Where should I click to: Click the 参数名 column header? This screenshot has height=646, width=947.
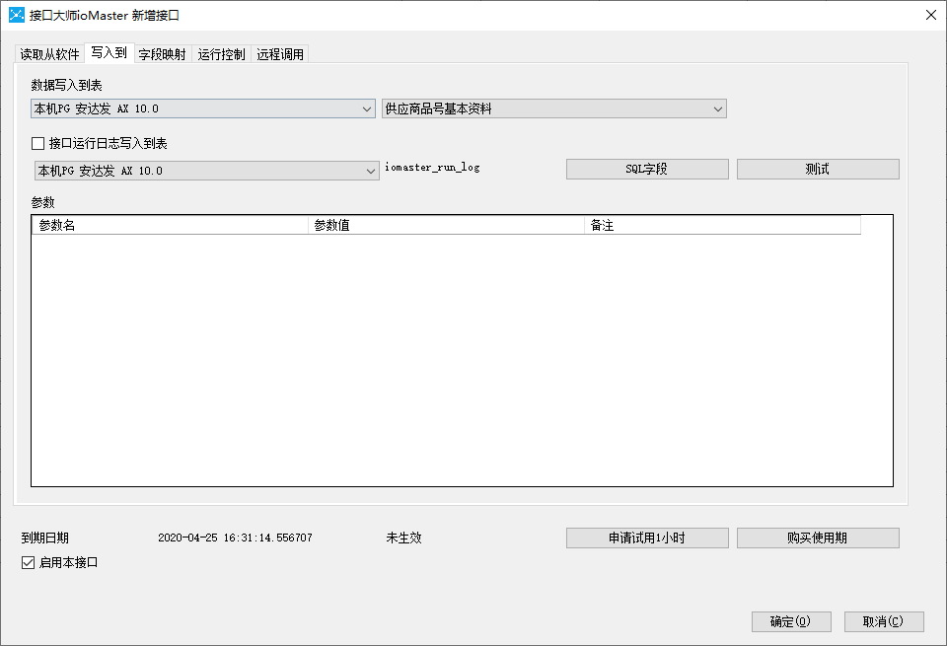point(170,226)
